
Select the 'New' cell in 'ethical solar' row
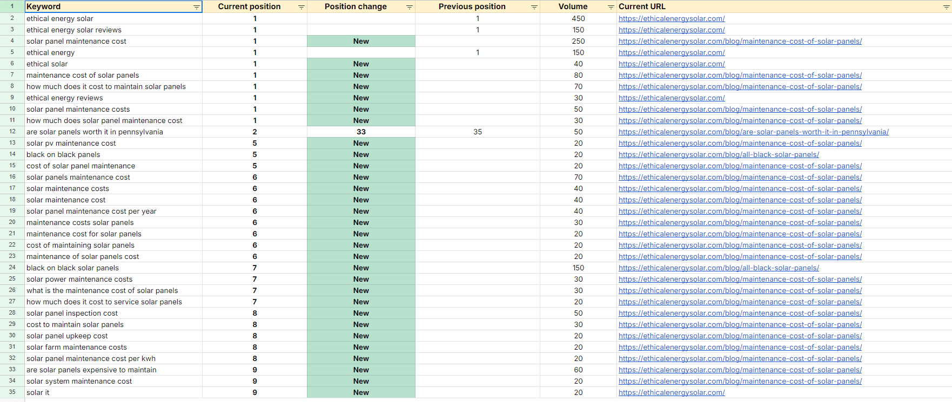pyautogui.click(x=361, y=64)
